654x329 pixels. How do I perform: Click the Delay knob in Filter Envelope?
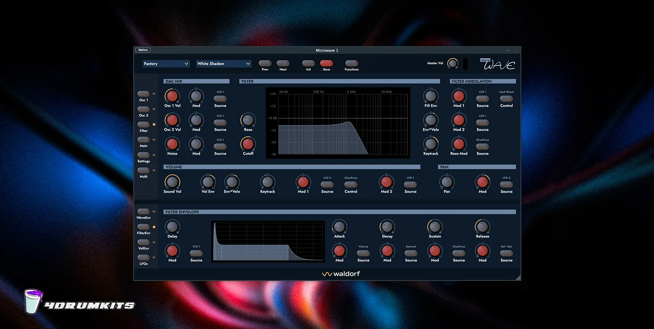pos(172,226)
